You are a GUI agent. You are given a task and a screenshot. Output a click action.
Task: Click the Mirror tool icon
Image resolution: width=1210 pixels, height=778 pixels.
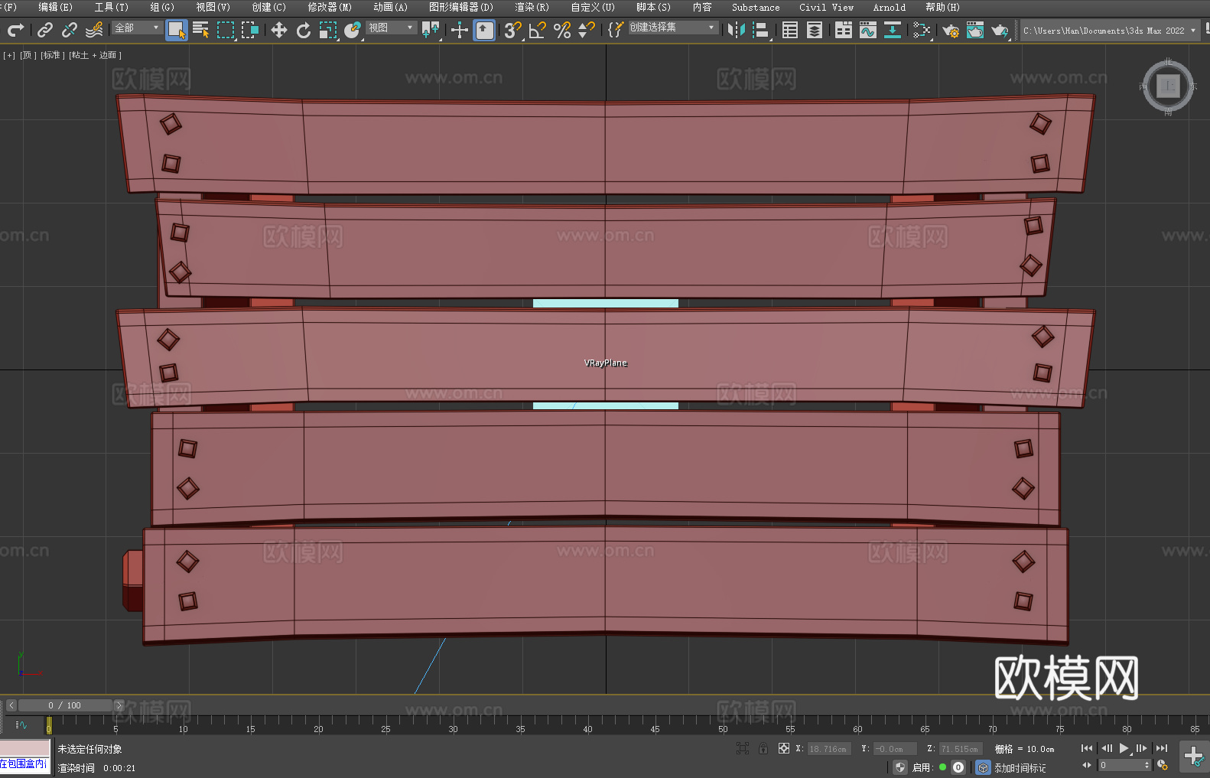coord(737,30)
